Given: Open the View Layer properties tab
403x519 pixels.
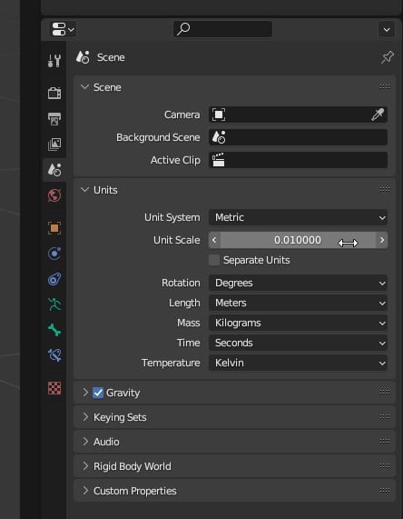Looking at the screenshot, I should 54,145.
